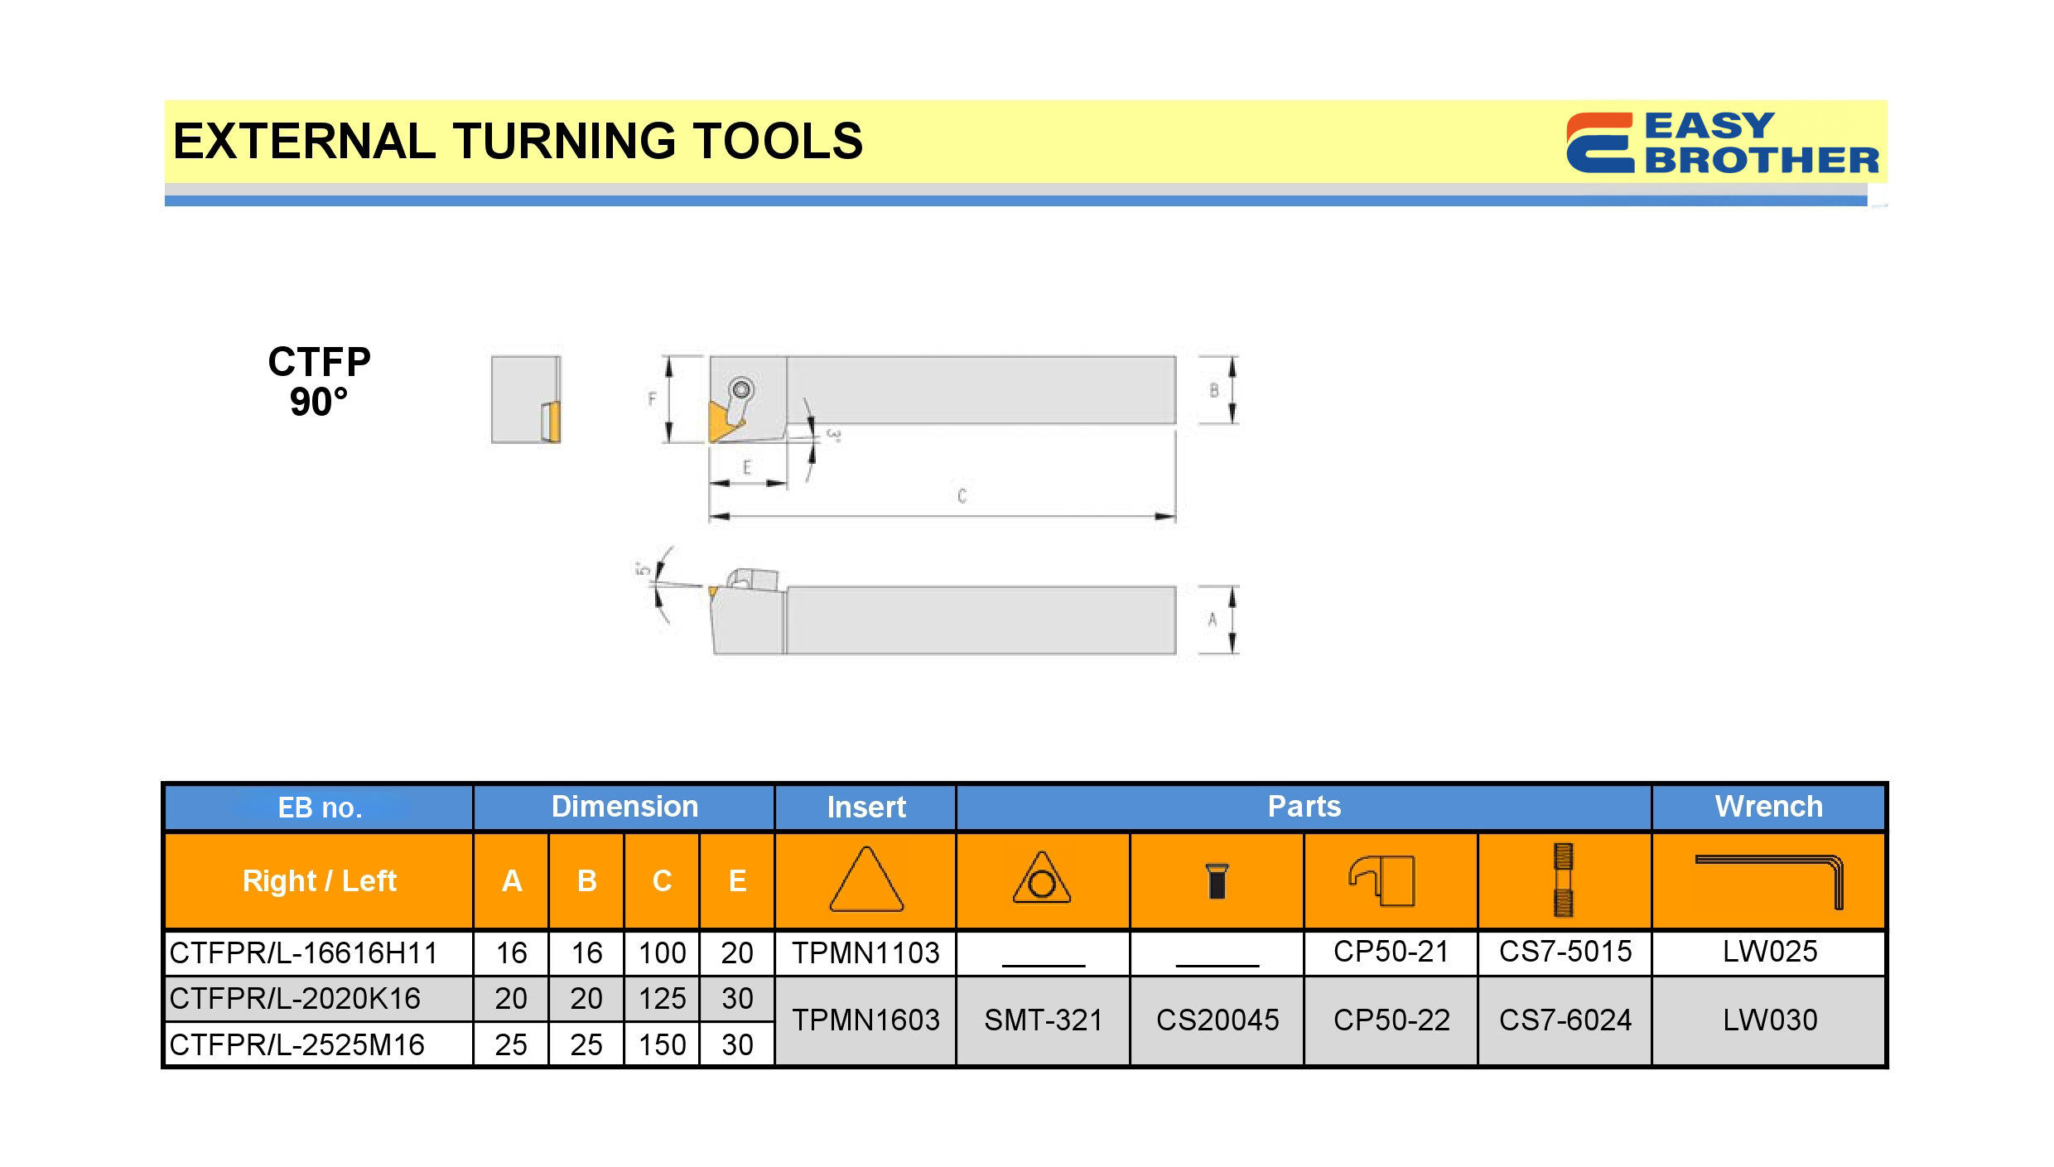Click the External Turning Tools title
The height and width of the screenshot is (1167, 2054).
click(518, 141)
